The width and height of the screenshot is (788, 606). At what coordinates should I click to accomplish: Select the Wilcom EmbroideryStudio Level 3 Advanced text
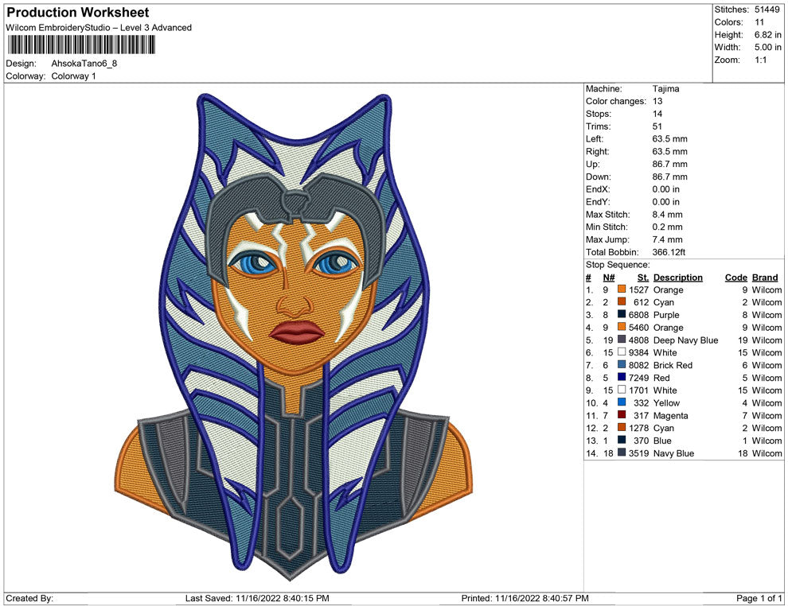pyautogui.click(x=99, y=28)
